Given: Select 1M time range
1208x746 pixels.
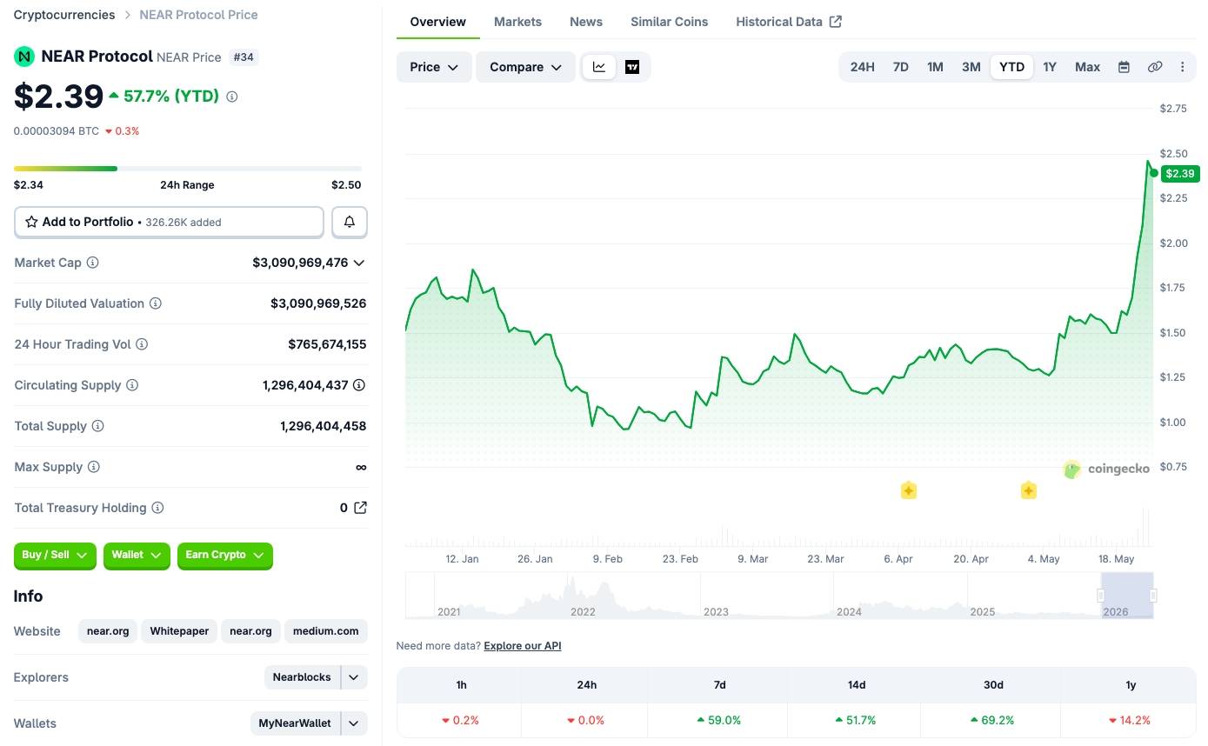Looking at the screenshot, I should pyautogui.click(x=935, y=67).
